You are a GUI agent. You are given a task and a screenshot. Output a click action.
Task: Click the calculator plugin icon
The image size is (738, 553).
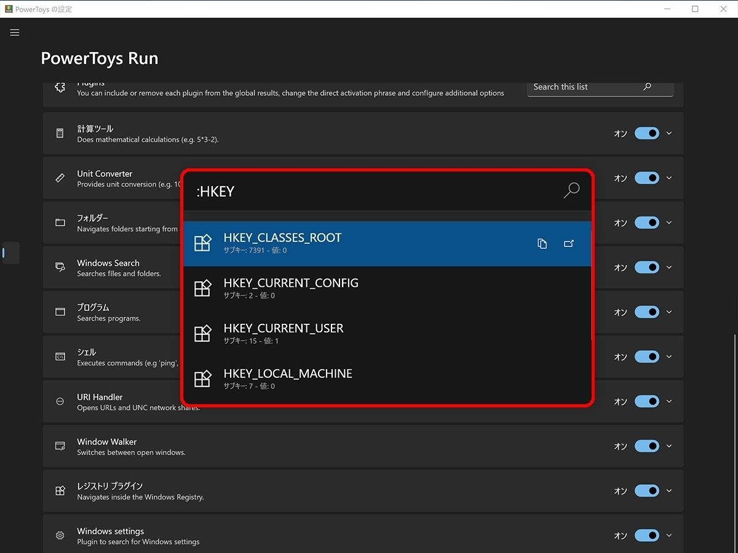click(60, 133)
